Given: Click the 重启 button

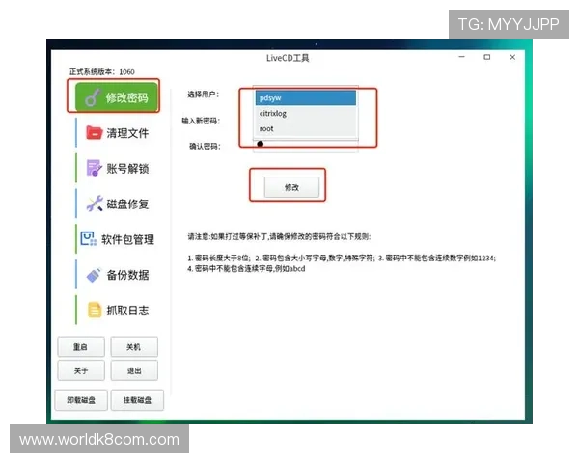Looking at the screenshot, I should (x=81, y=346).
